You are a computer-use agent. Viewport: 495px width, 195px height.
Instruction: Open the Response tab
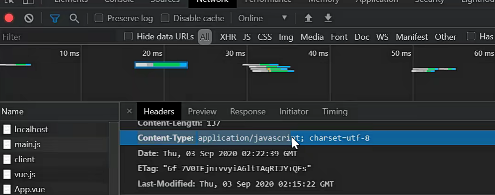248,112
